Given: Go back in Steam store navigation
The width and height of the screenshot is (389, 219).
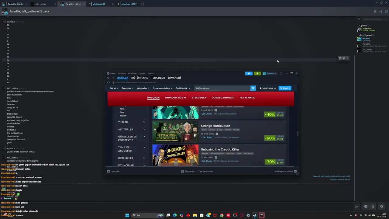Looking at the screenshot, I should (108, 78).
